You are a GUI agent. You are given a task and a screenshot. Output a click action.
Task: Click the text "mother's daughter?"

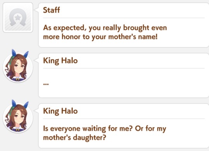(75, 137)
